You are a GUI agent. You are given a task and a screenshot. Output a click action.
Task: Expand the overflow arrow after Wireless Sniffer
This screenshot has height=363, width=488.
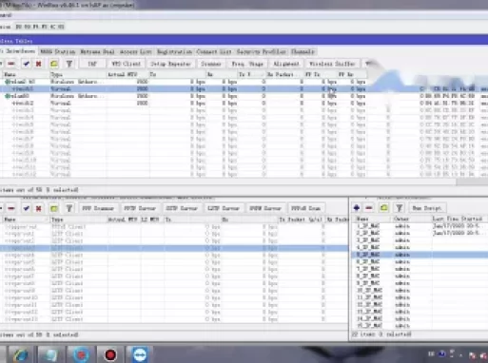367,64
